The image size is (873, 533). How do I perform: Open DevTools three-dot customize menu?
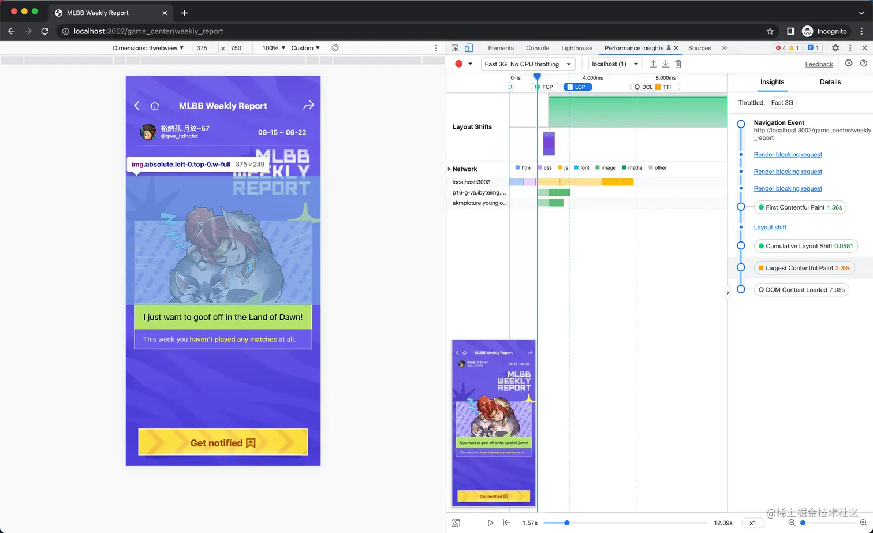850,48
